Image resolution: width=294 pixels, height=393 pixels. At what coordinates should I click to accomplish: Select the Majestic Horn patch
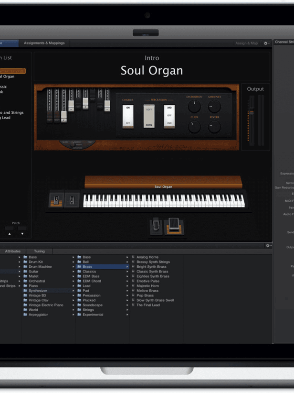[x=147, y=286]
